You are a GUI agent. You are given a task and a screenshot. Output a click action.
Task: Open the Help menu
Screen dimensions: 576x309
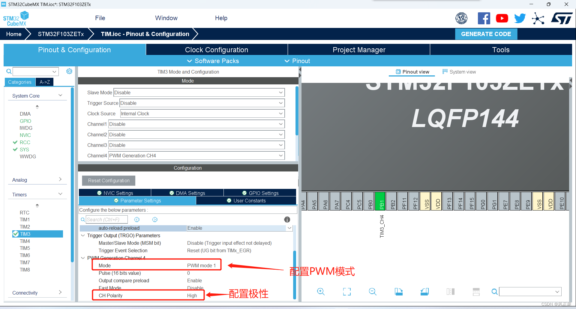click(221, 18)
